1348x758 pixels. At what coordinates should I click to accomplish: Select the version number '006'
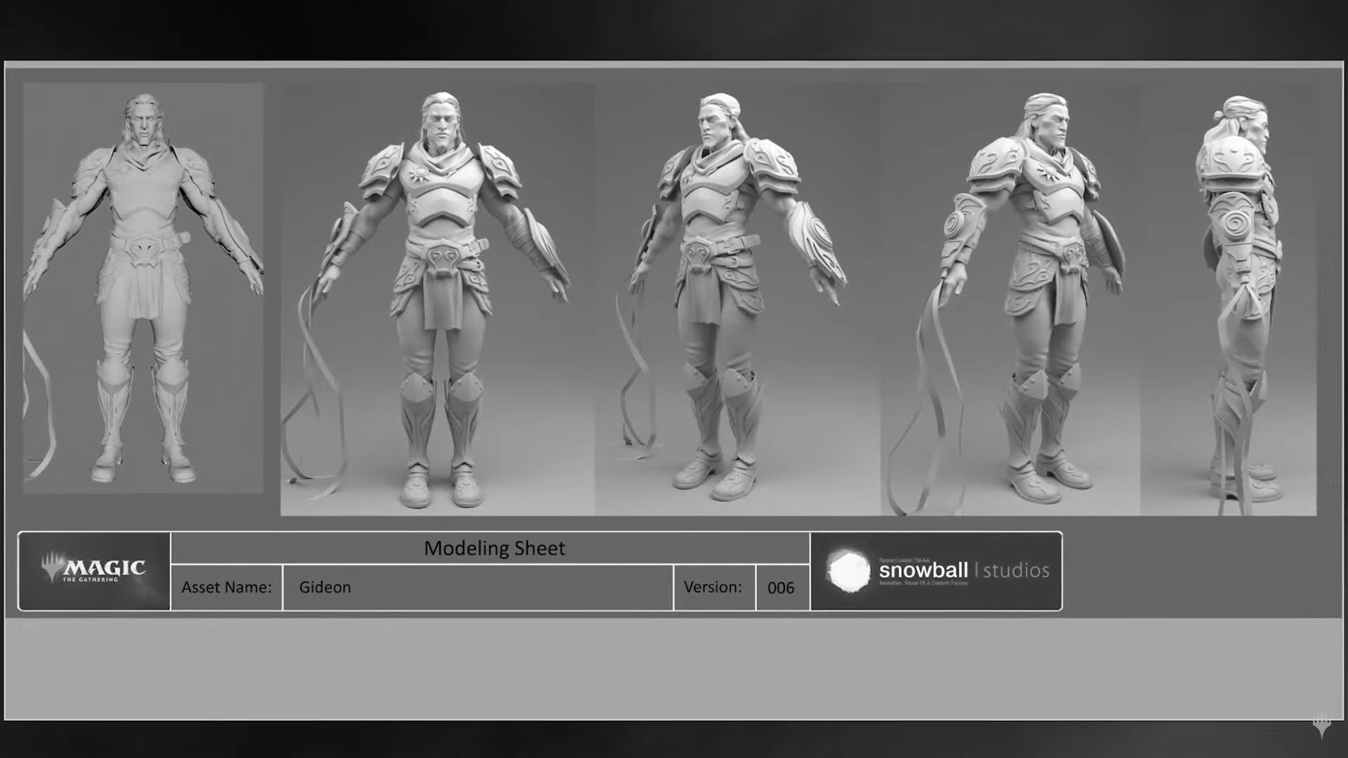tap(781, 587)
